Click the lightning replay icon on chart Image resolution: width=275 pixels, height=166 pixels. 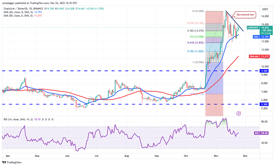239,113
